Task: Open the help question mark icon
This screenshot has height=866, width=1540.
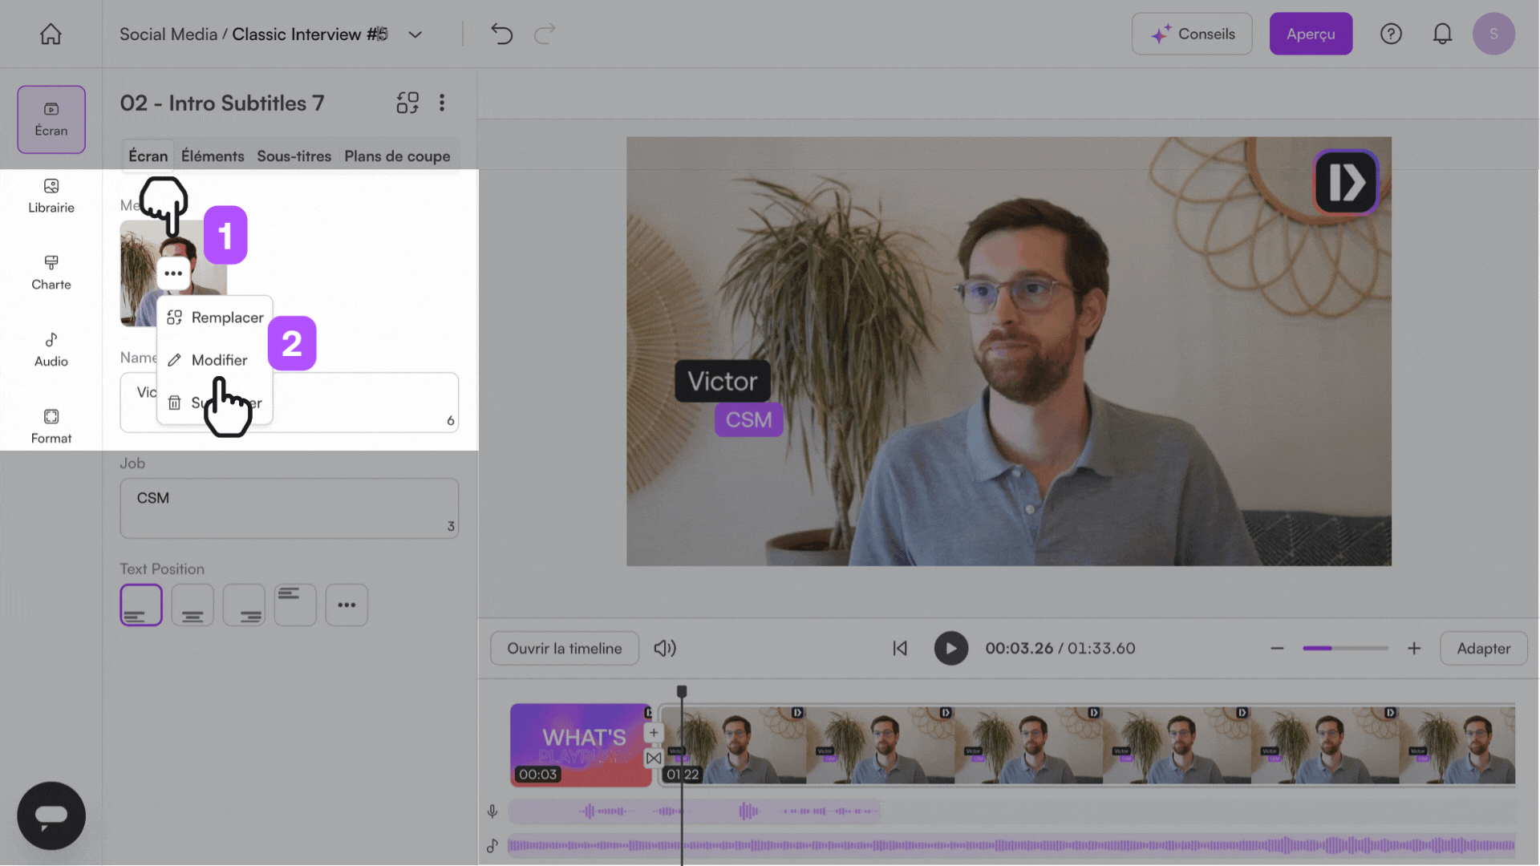Action: [x=1390, y=34]
